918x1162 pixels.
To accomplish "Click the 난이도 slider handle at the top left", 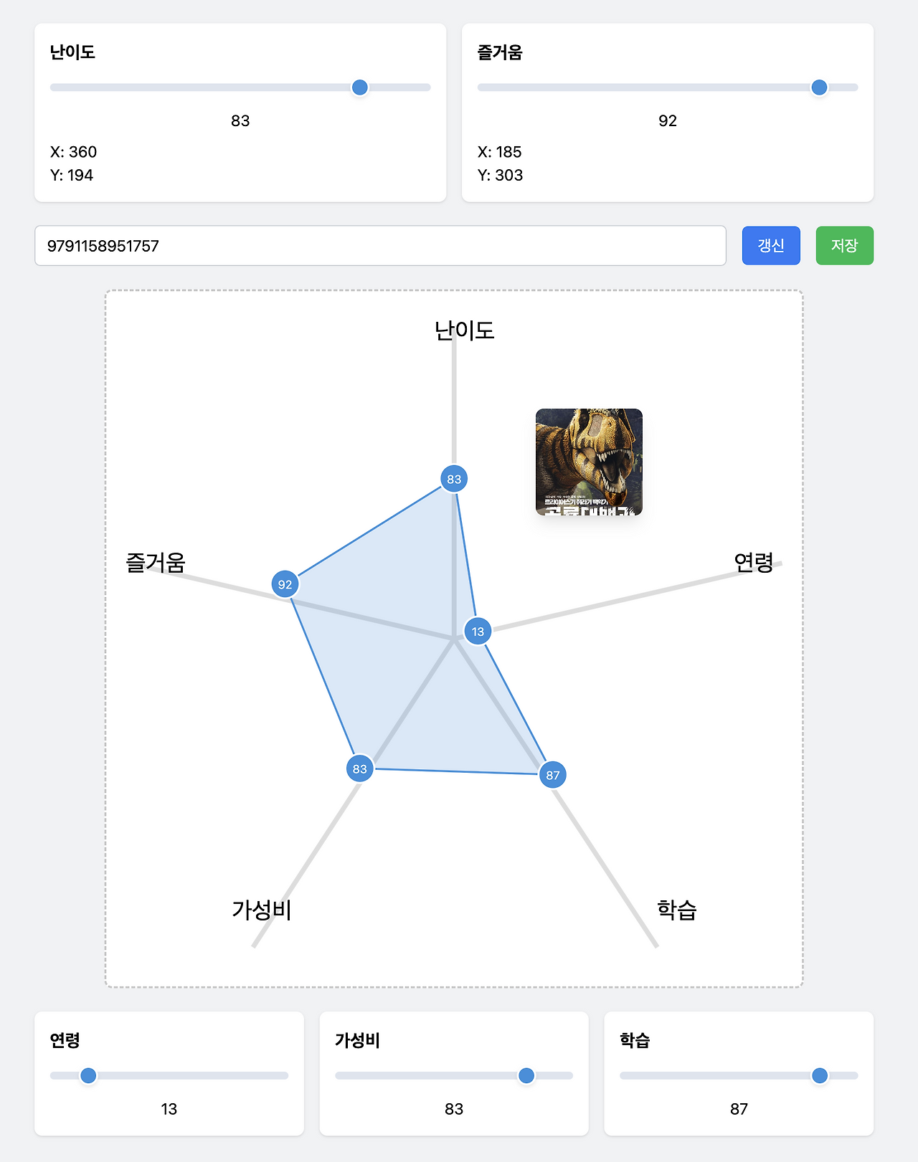I will coord(361,87).
